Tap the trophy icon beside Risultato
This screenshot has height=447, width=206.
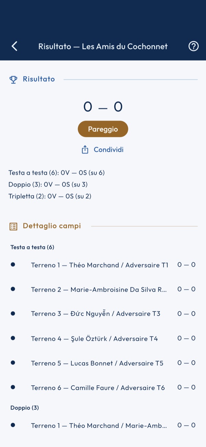coord(13,80)
